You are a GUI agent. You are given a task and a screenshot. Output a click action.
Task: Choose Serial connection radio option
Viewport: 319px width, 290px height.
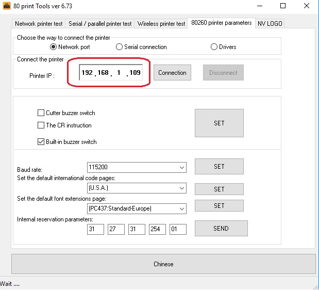(120, 47)
